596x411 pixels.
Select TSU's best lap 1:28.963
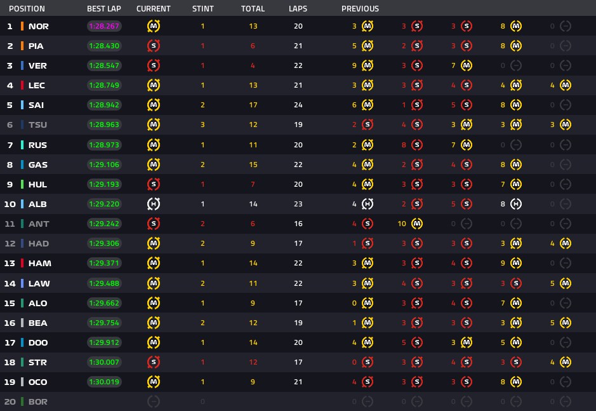pyautogui.click(x=104, y=125)
